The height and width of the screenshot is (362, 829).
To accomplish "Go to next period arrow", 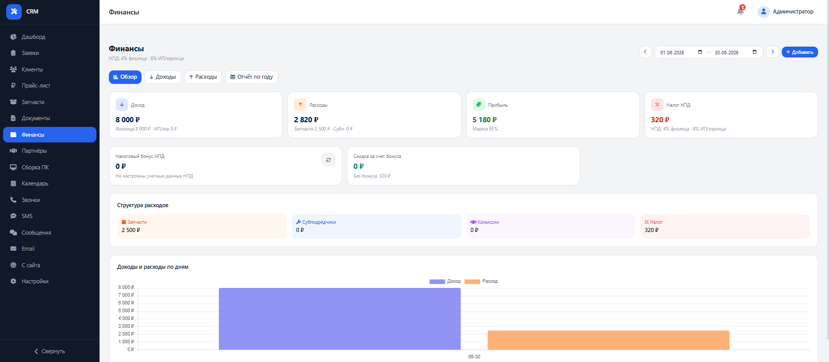I will point(772,52).
